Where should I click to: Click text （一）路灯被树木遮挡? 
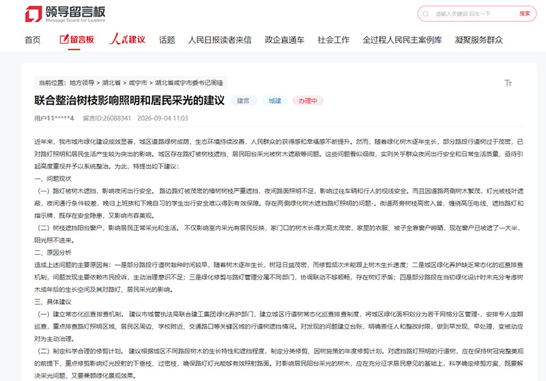point(65,191)
